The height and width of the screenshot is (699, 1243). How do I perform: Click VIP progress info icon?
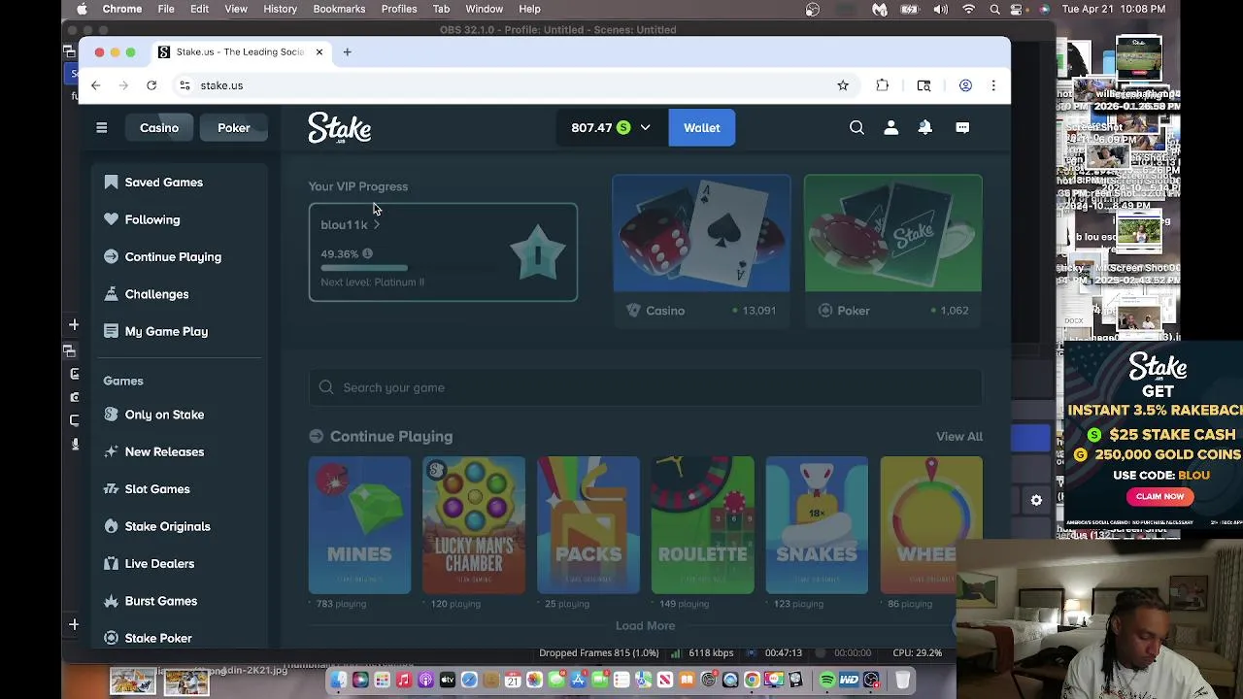coord(367,253)
